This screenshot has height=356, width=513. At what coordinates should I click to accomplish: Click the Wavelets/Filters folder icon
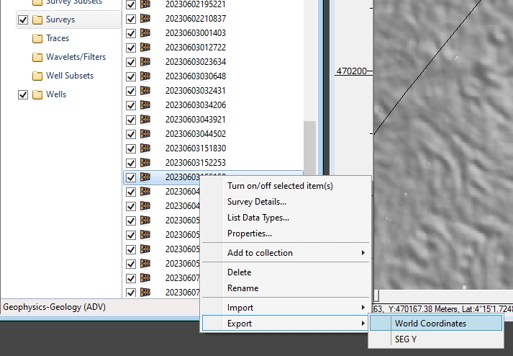[37, 57]
